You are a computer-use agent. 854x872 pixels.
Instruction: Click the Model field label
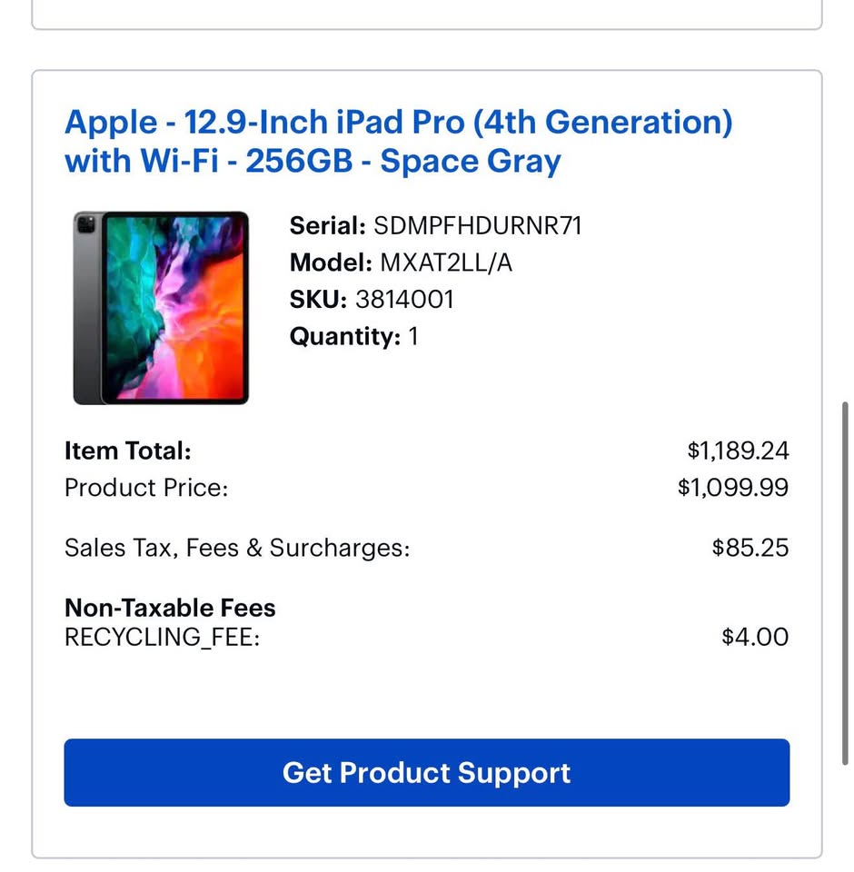331,263
